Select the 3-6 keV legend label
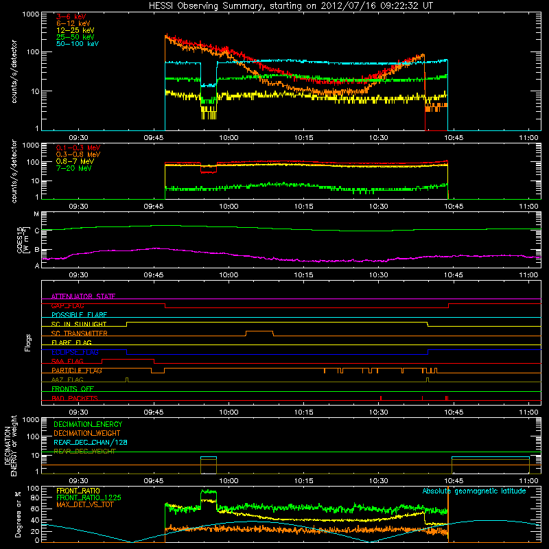This screenshot has height=549, width=549. tap(71, 16)
